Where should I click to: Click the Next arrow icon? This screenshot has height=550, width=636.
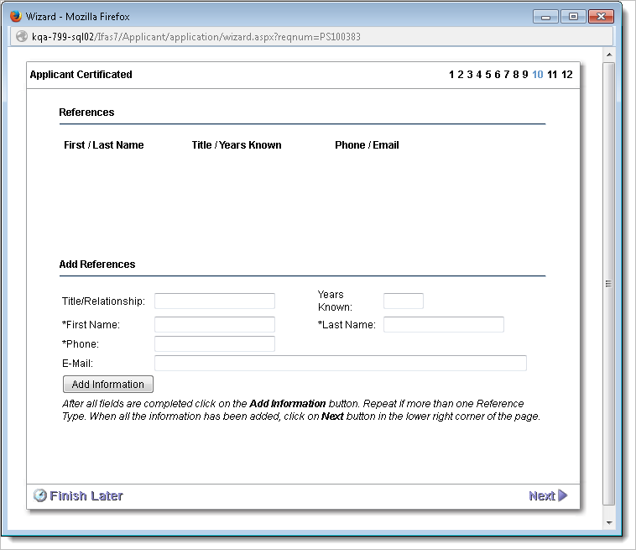point(563,495)
